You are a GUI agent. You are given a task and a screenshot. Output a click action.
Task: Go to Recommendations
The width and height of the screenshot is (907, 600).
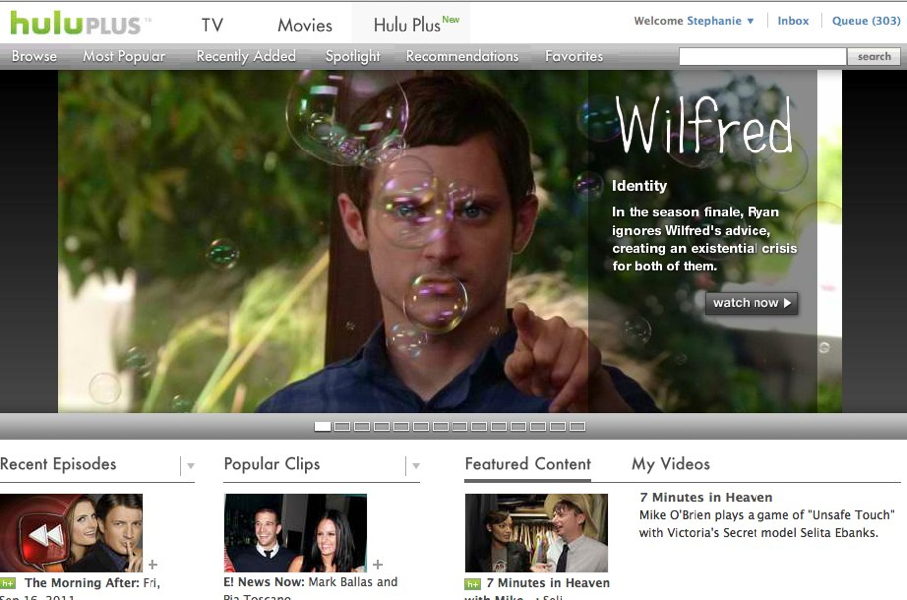[462, 56]
